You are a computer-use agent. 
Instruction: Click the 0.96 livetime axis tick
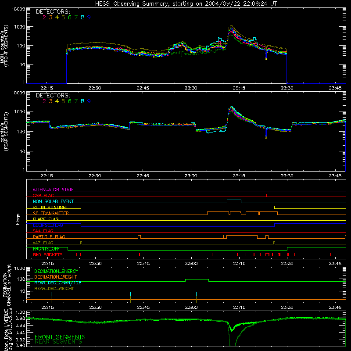(x=20, y=325)
